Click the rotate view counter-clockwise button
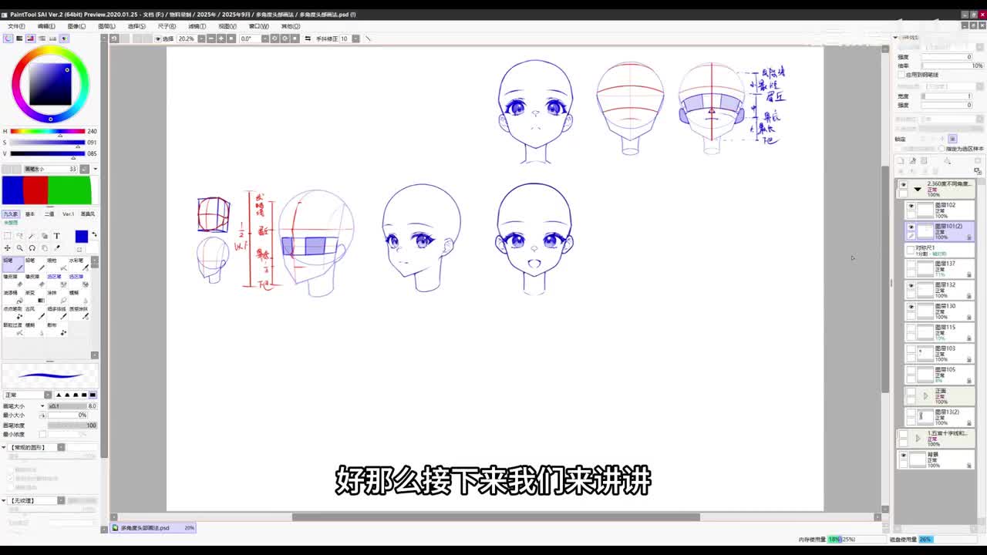 tap(275, 39)
